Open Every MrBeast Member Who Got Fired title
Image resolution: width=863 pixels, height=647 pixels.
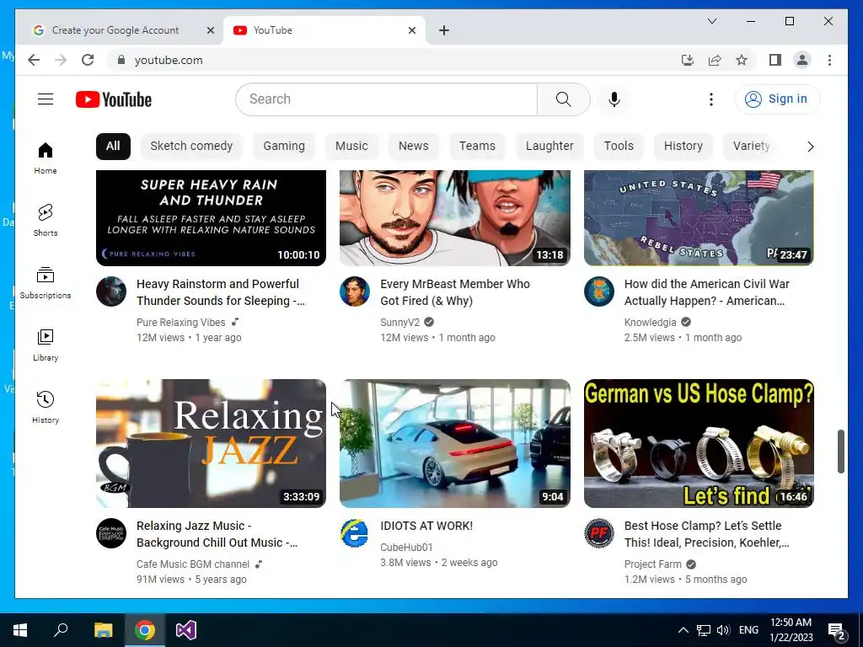[x=454, y=292]
